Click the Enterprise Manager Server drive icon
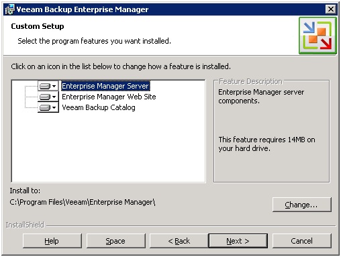The width and height of the screenshot is (341, 257). (x=45, y=86)
